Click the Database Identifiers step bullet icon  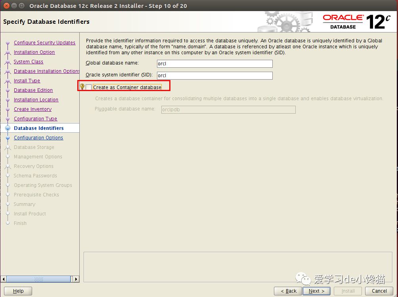(8, 128)
